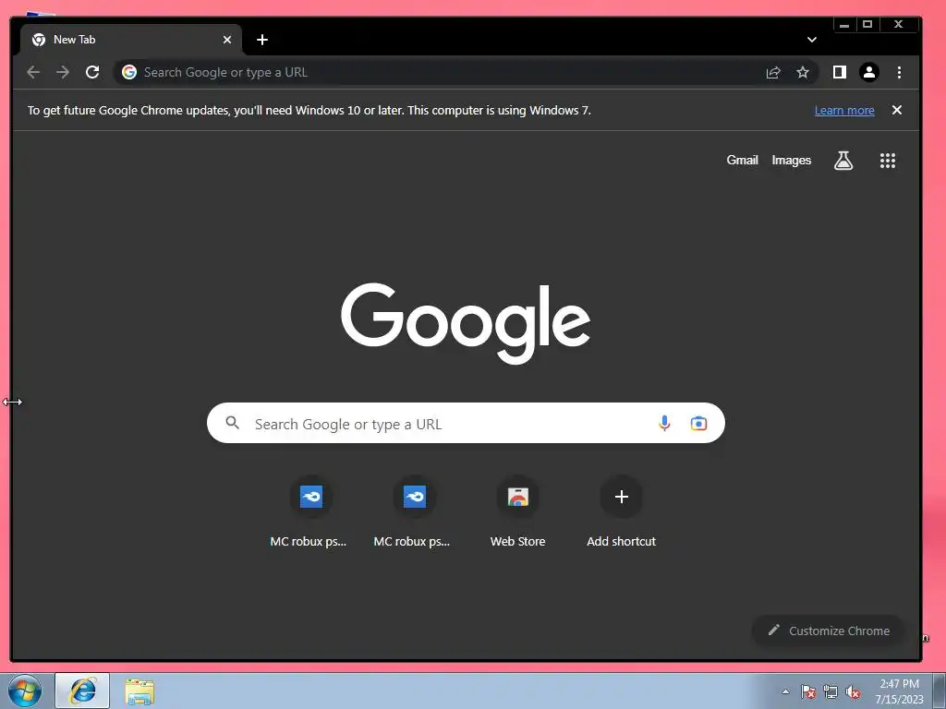Screen dimensions: 946x709
Task: Open Images link
Action: coord(791,161)
